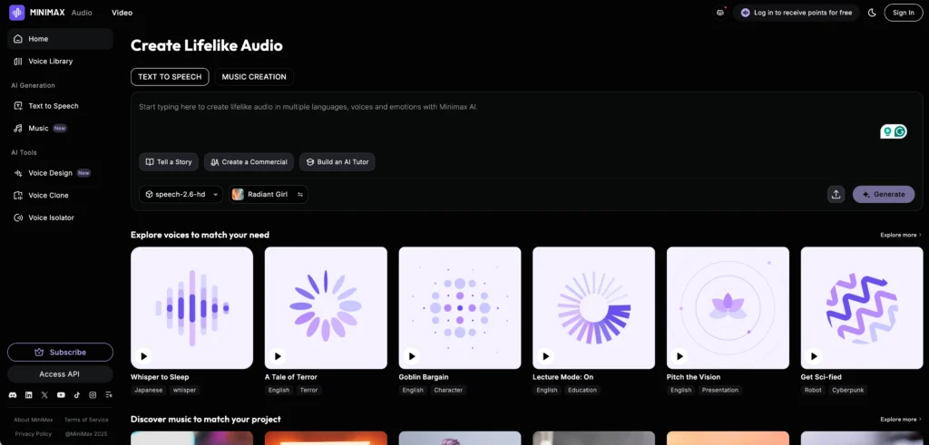Open the Discord icon in sidebar footer
Image resolution: width=929 pixels, height=445 pixels.
pos(13,395)
